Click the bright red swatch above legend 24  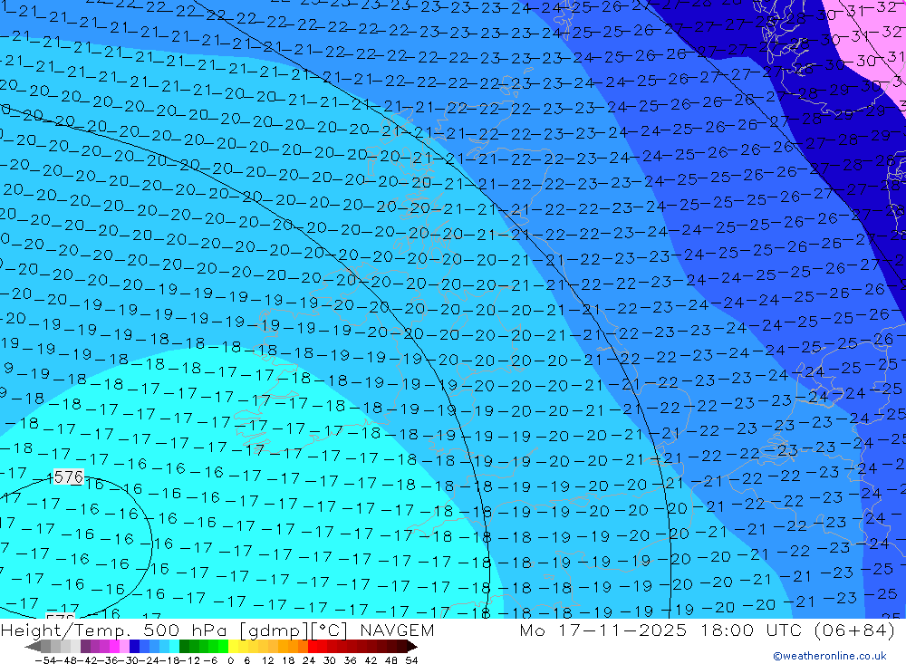coord(313,647)
